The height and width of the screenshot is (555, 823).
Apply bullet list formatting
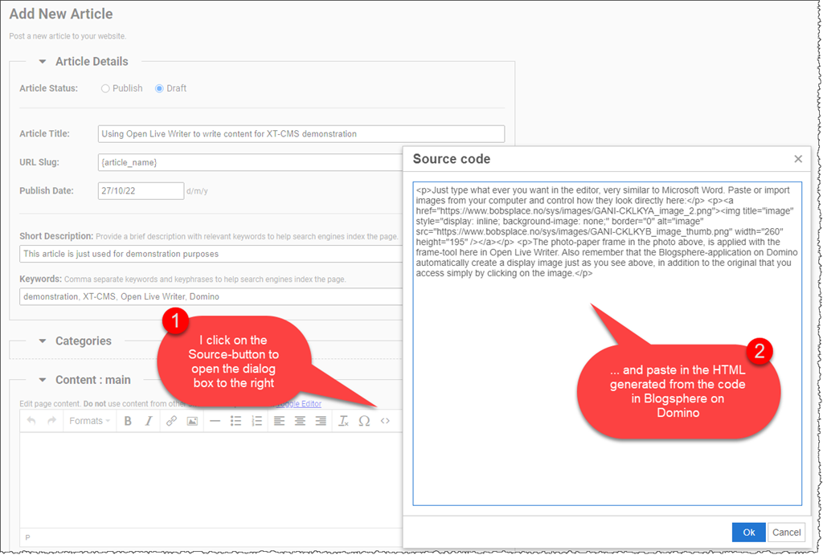235,421
